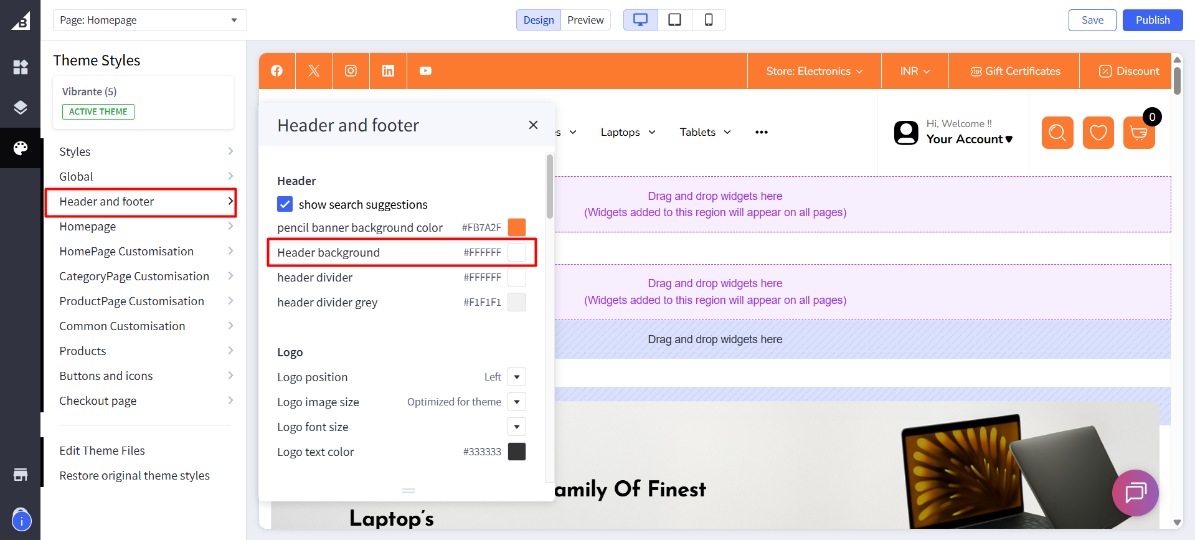Switch to the Design tab
Image resolution: width=1195 pixels, height=540 pixels.
[539, 20]
